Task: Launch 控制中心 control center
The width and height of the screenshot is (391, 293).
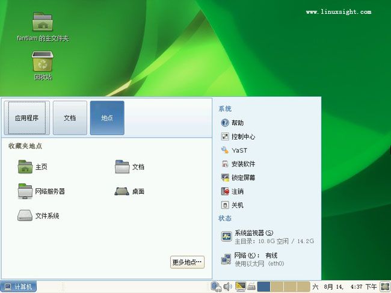Action: point(238,137)
